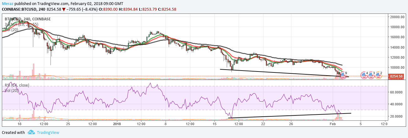Click the 20000.00 price axis label
The image size is (408, 138).
click(x=398, y=17)
